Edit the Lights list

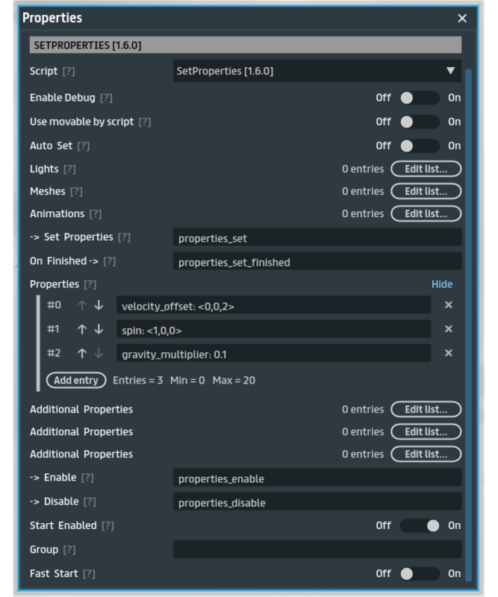click(426, 169)
